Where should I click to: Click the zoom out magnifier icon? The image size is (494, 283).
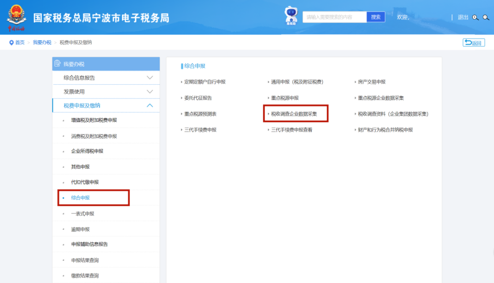(486, 18)
